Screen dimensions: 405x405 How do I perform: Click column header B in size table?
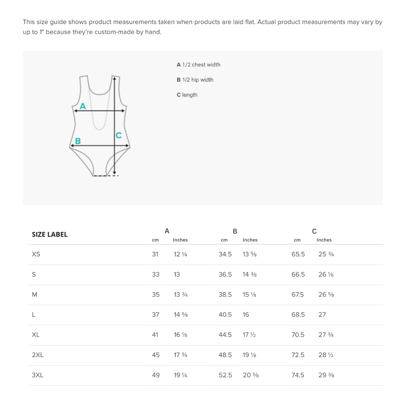235,231
